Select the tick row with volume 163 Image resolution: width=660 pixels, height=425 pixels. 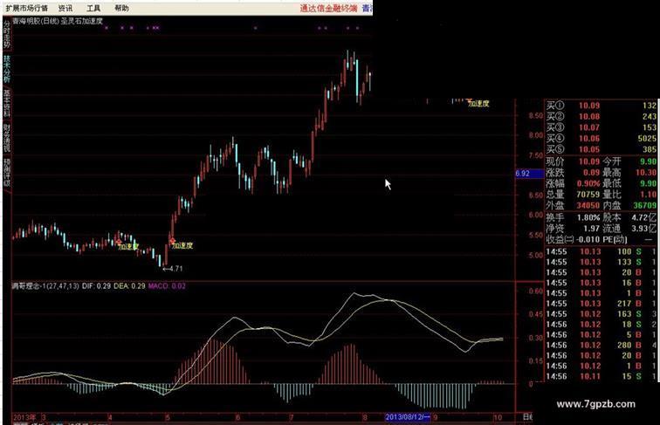pyautogui.click(x=602, y=314)
